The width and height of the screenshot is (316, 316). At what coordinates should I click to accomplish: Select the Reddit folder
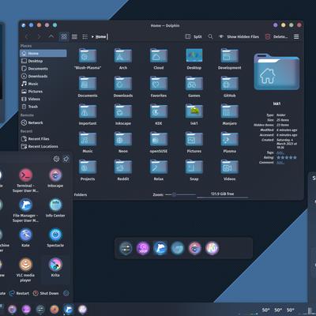point(123,170)
